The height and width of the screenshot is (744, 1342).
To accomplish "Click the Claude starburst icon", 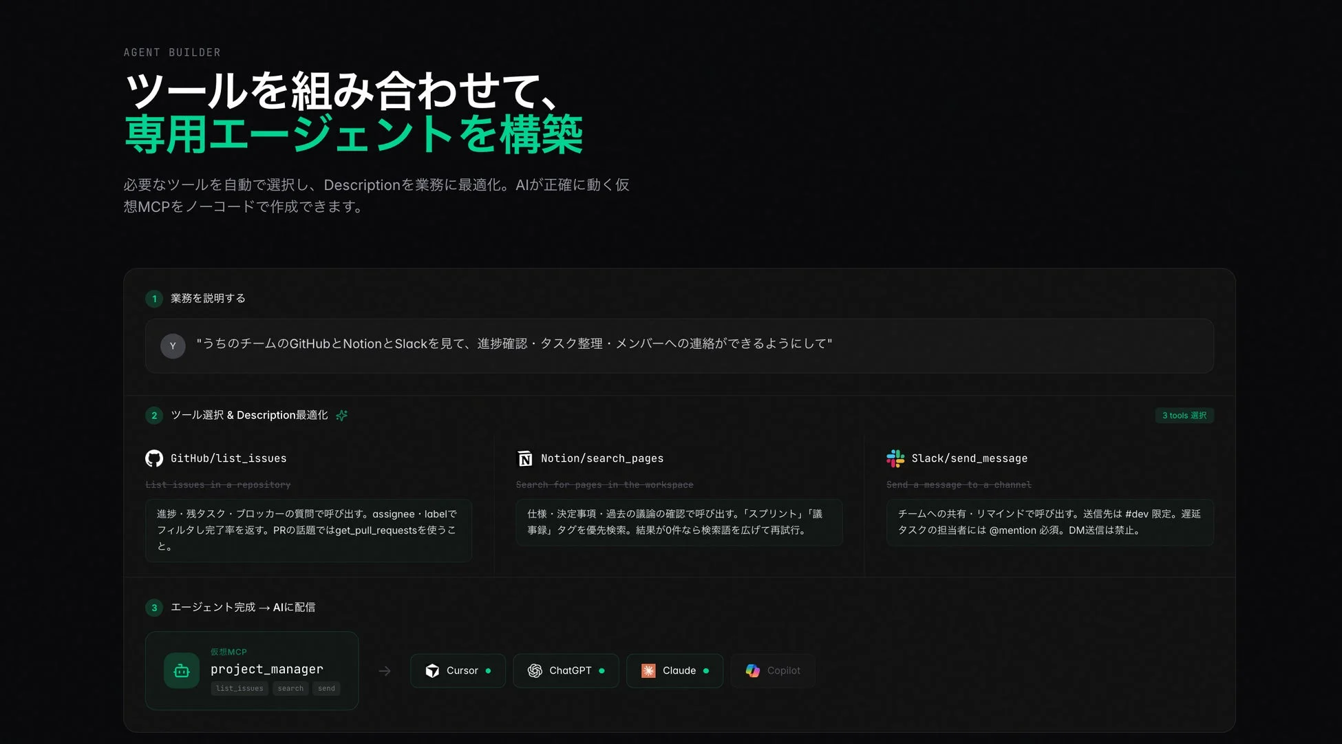I will point(648,670).
